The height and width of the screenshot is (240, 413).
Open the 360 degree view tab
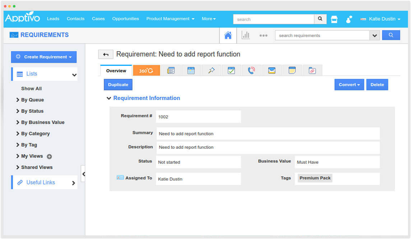pyautogui.click(x=146, y=71)
